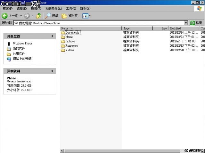
Task: Open the Windows Phone link in sidebar
Action: (23, 43)
